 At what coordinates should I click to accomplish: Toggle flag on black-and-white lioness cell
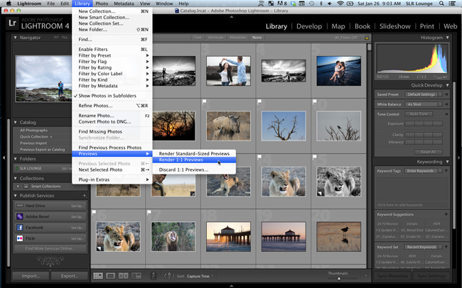click(314, 157)
